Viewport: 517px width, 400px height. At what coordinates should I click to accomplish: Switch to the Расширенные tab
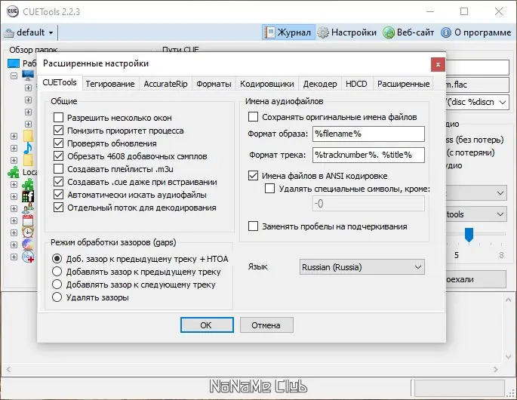pyautogui.click(x=403, y=84)
